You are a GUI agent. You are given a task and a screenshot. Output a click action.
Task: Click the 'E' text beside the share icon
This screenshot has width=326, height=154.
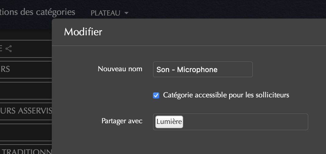click(x=1, y=48)
